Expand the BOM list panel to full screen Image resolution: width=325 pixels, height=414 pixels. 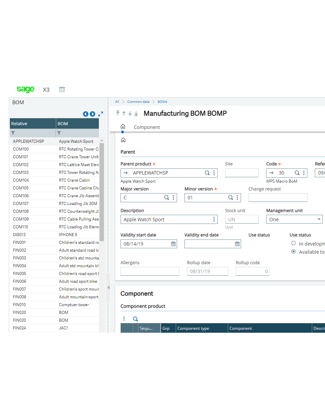(101, 114)
